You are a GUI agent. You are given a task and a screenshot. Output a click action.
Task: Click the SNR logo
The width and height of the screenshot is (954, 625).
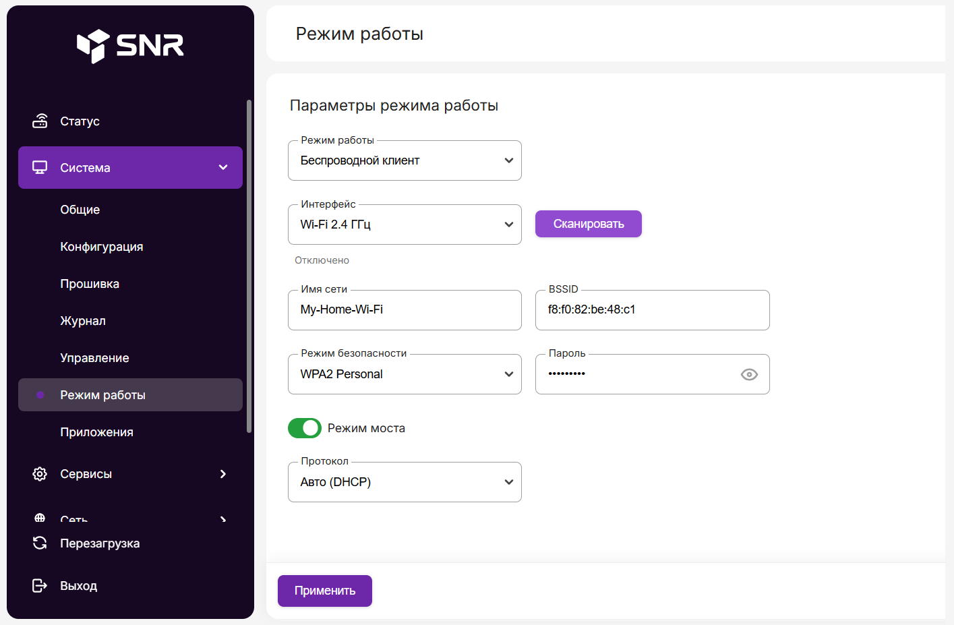tap(130, 46)
